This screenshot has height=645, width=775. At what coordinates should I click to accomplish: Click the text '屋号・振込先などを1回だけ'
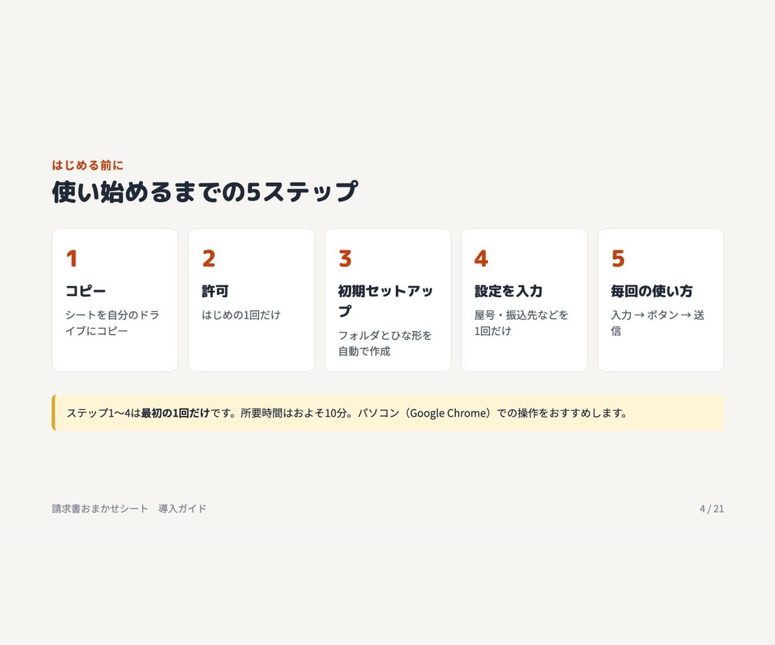(x=522, y=322)
